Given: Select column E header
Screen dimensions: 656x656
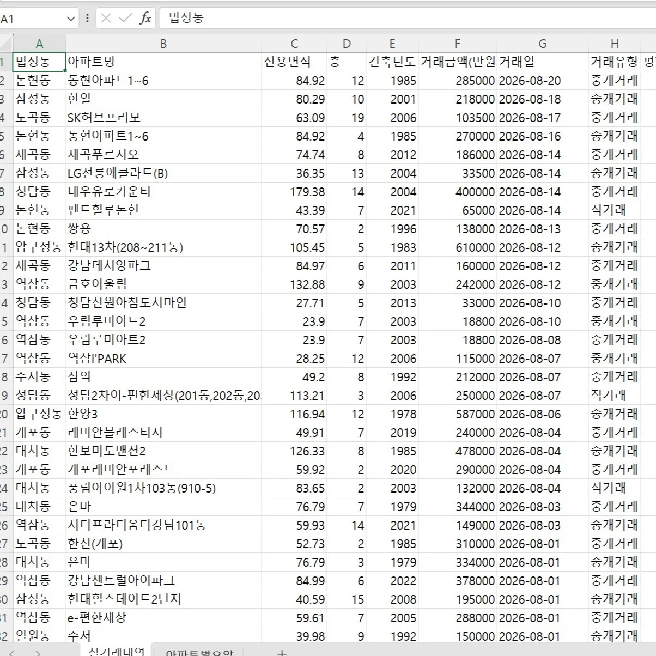Looking at the screenshot, I should tap(392, 44).
